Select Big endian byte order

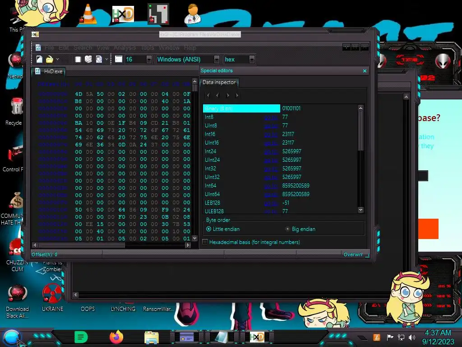click(300, 229)
